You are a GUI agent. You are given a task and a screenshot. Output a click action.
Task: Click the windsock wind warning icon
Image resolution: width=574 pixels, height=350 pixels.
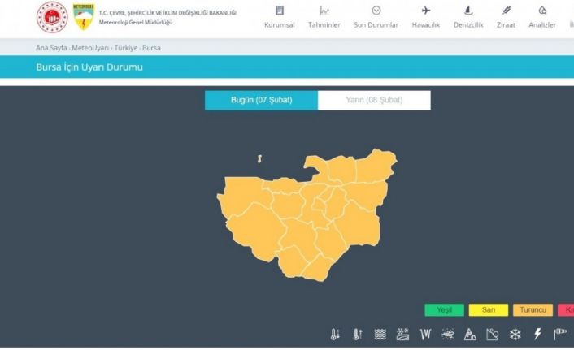tap(560, 334)
